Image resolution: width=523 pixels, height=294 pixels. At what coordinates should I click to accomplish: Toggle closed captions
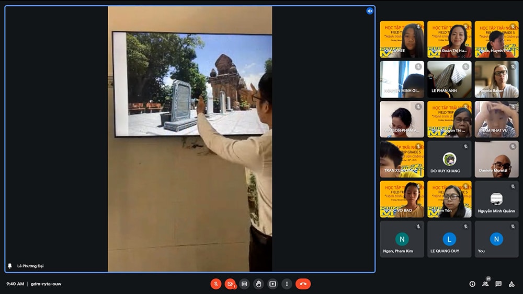tap(244, 284)
